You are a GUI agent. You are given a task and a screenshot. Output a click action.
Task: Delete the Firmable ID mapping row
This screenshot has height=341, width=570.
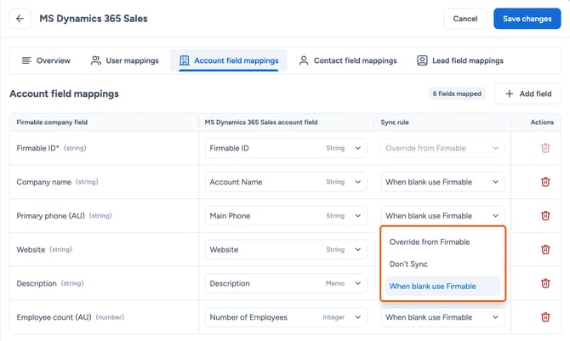[545, 148]
